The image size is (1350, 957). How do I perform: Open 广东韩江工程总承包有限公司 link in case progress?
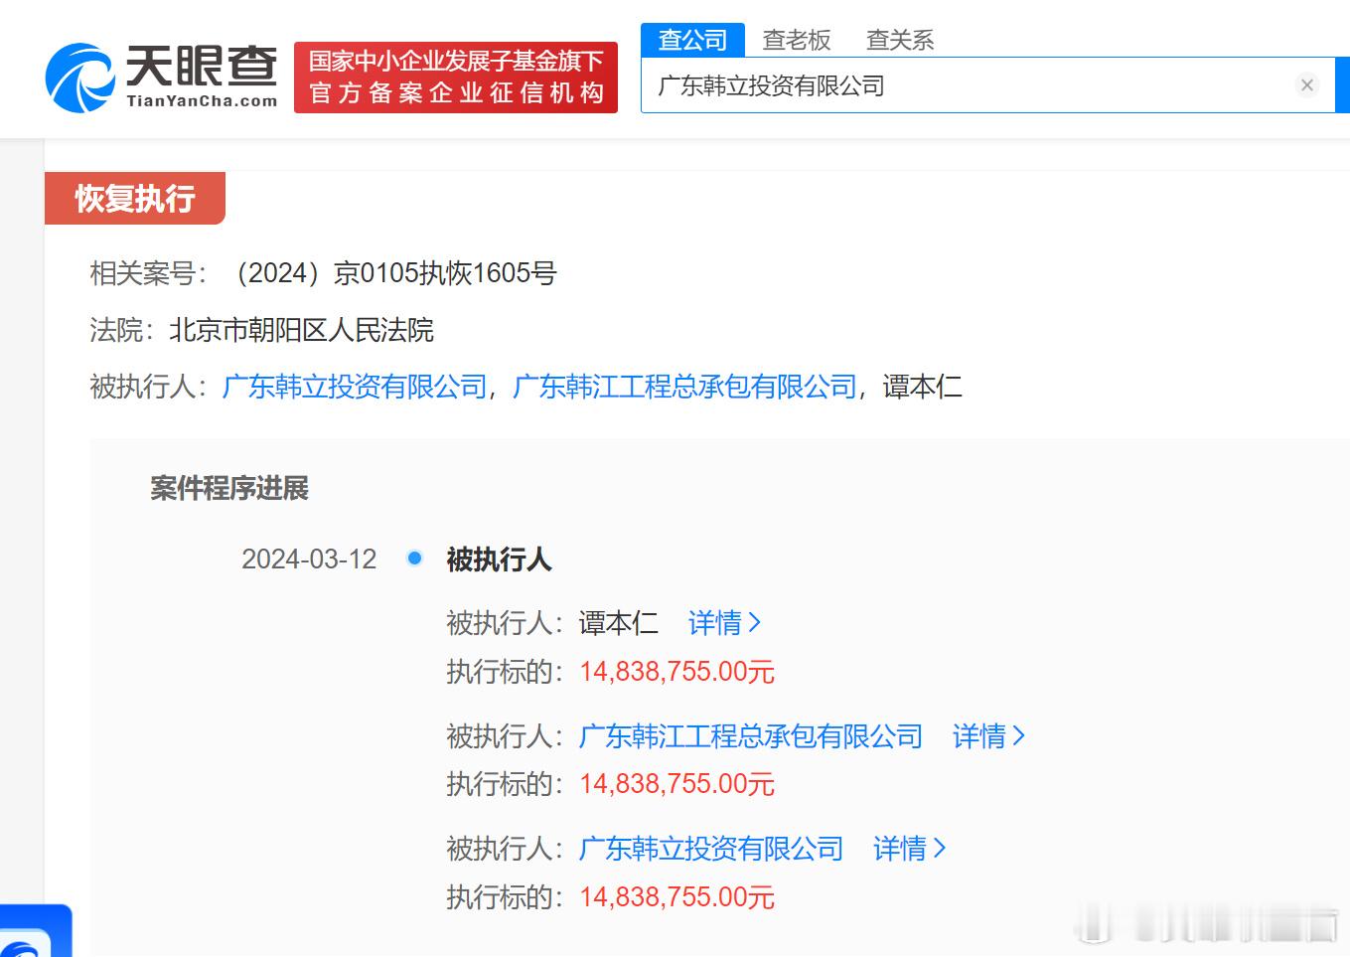click(751, 736)
